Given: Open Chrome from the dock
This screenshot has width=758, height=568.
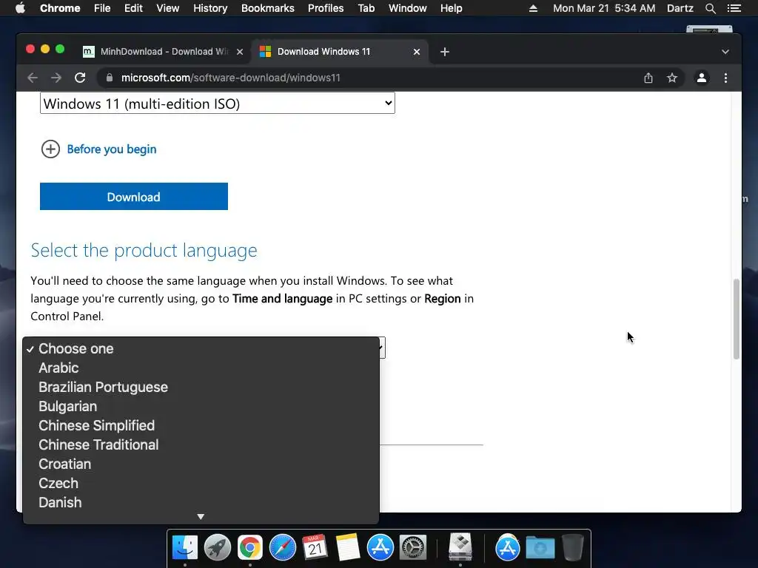Looking at the screenshot, I should pos(250,547).
